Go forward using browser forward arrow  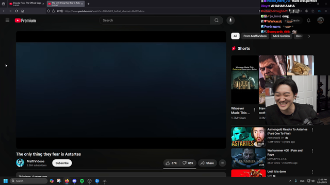coord(10,11)
